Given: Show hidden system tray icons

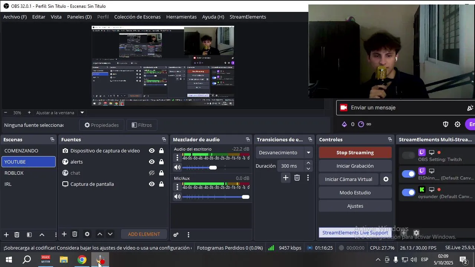Looking at the screenshot, I should coord(378,260).
